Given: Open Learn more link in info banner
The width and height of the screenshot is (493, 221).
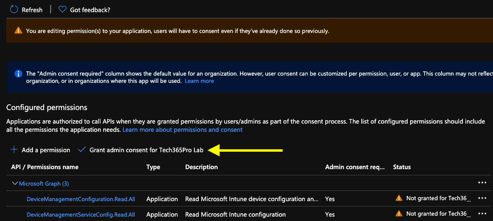Looking at the screenshot, I should coord(199,81).
